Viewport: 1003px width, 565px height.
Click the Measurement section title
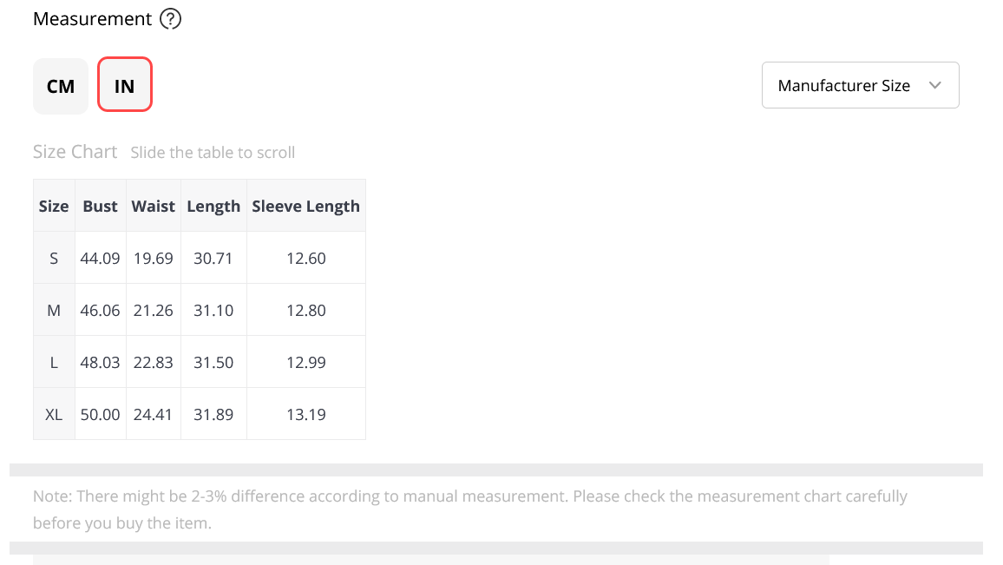(93, 18)
